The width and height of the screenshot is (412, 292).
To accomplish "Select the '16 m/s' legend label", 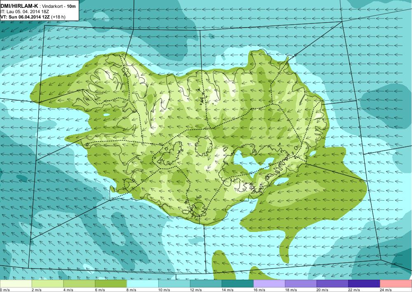I will (259, 290).
